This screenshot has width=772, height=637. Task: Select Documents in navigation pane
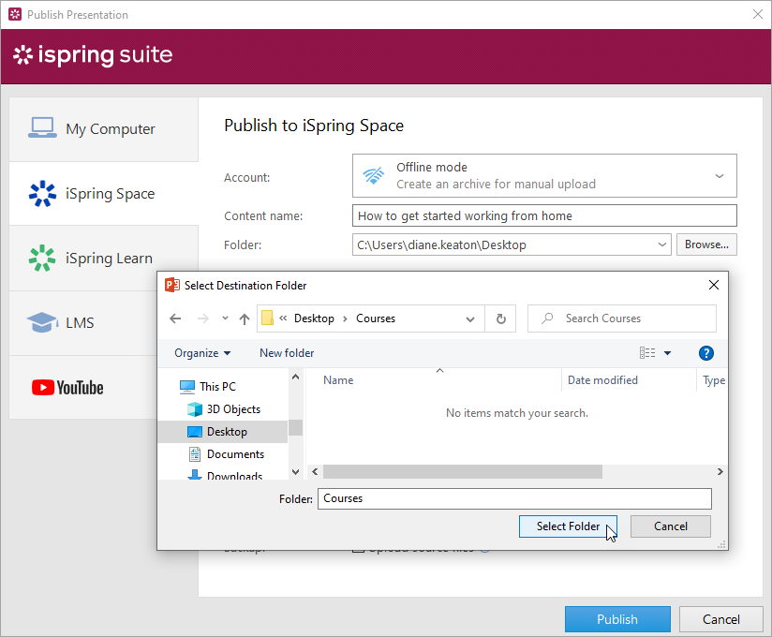(x=235, y=454)
